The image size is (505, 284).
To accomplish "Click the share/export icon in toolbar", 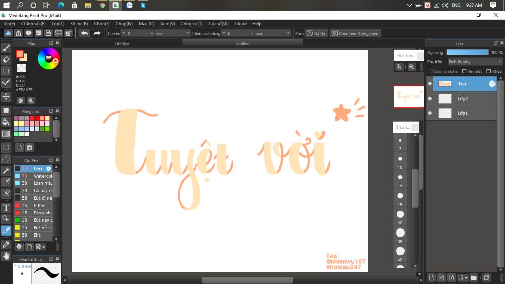I will tap(18, 33).
